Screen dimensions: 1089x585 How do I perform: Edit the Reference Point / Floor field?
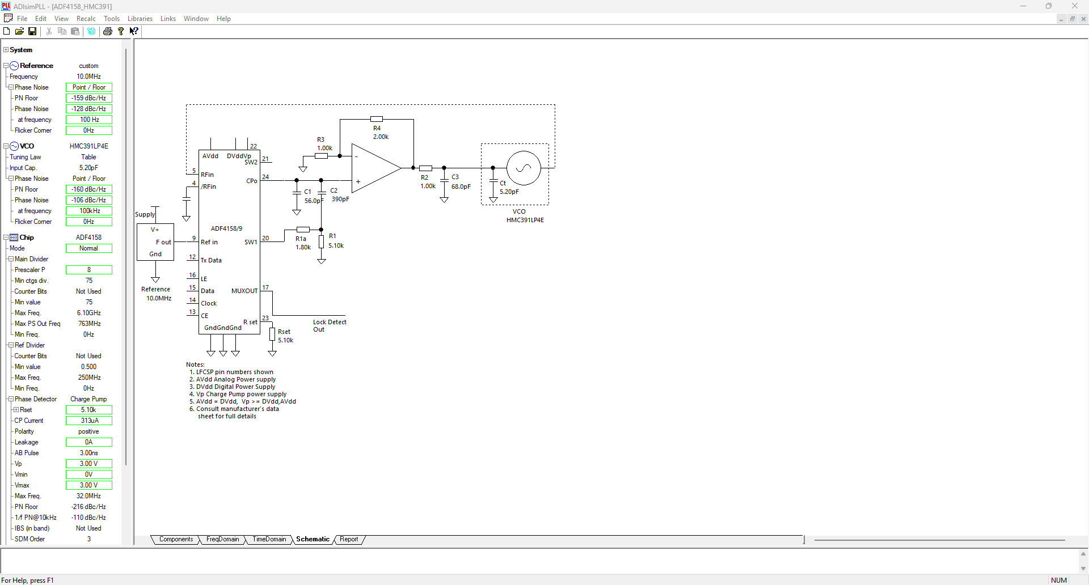pyautogui.click(x=89, y=87)
